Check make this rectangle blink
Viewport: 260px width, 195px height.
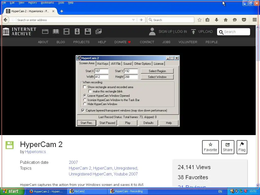90,91
